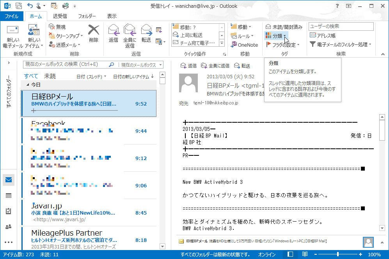Viewport: 389px width, 259px height.
Task: Click the zoom slider handle
Action: (338, 254)
